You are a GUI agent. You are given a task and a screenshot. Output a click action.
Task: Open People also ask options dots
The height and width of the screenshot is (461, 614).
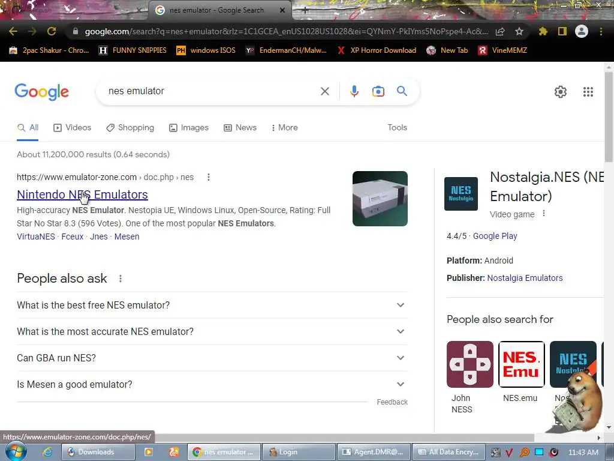pos(120,279)
